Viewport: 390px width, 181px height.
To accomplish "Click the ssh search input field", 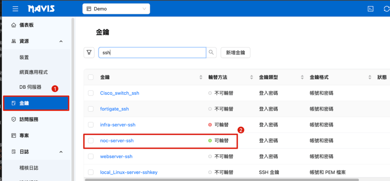I will [152, 53].
